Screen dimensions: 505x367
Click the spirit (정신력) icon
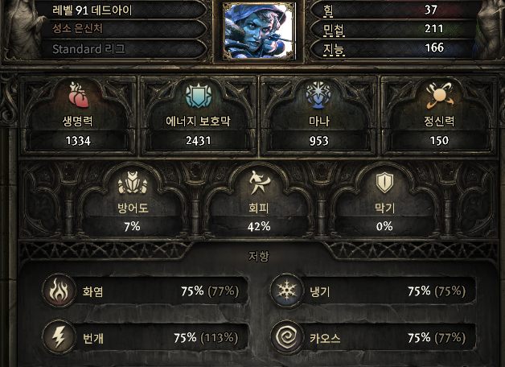(439, 95)
